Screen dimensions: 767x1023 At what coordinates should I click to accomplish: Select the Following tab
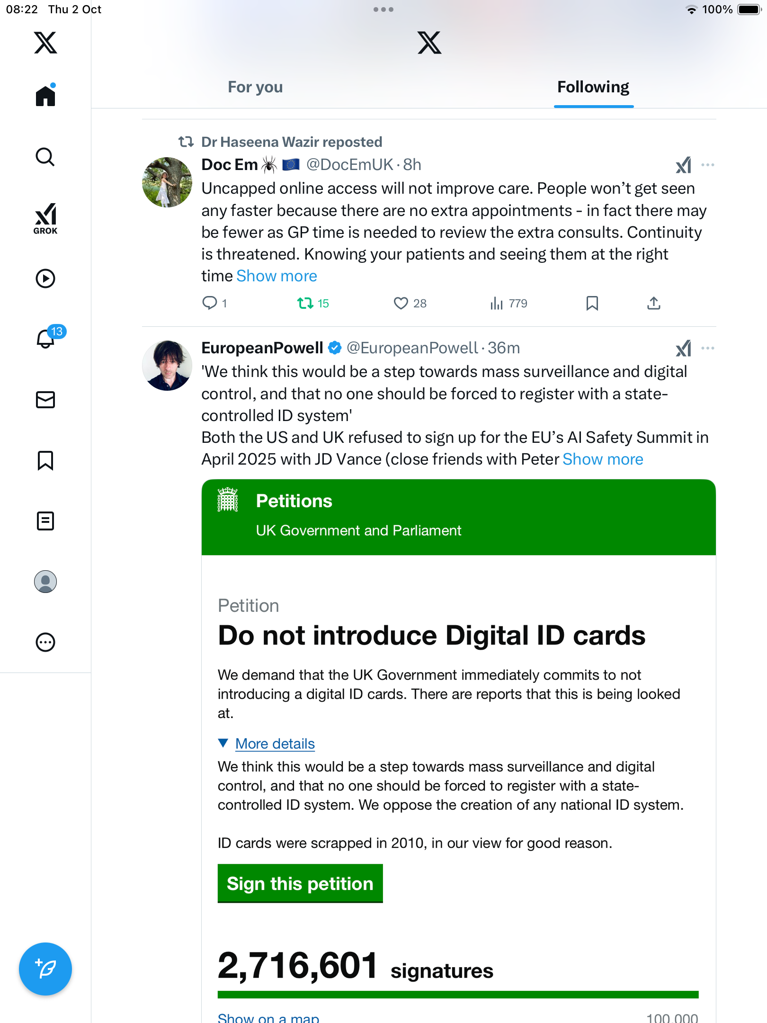coord(593,87)
